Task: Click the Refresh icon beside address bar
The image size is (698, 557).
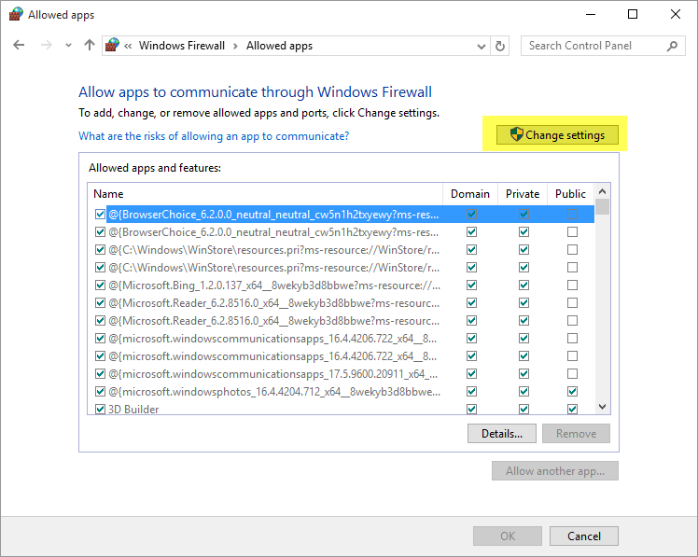Action: coord(501,46)
